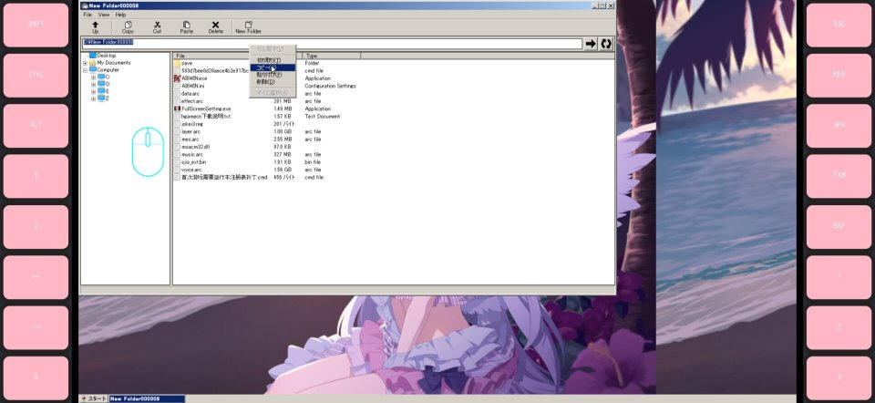Click the window icon in title bar
Image resolution: width=875 pixels, height=403 pixels.
[85, 5]
